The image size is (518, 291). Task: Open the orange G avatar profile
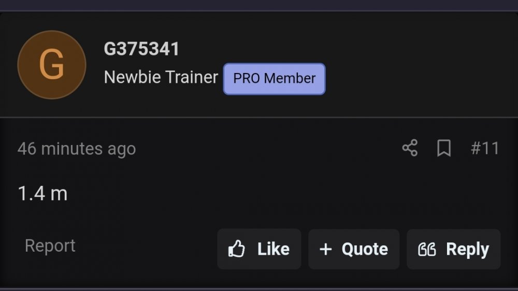(52, 65)
